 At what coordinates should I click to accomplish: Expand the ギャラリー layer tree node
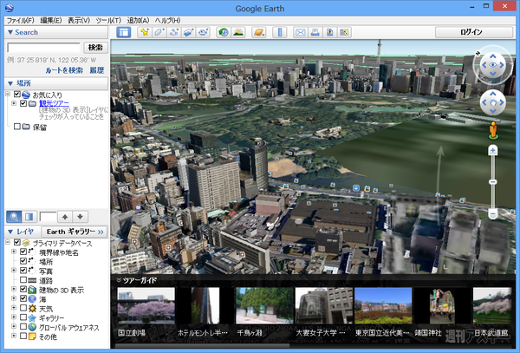[13, 318]
